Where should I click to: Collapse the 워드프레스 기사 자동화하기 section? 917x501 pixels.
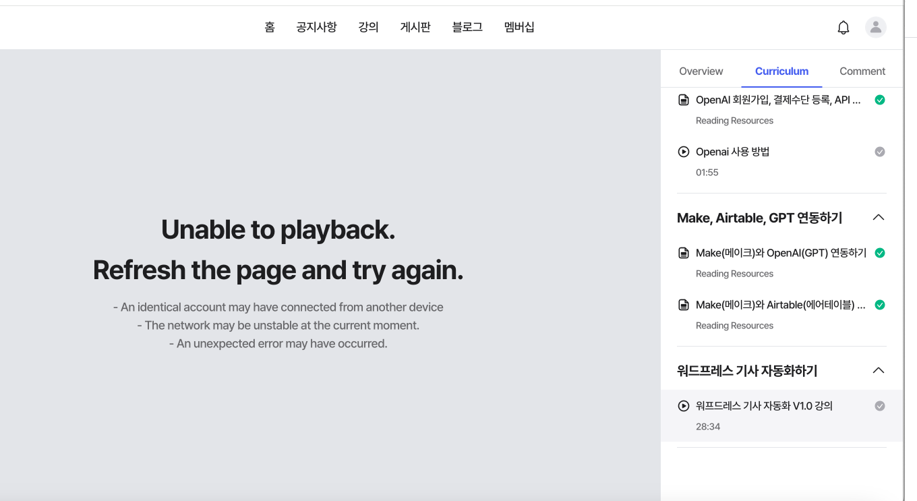click(879, 370)
